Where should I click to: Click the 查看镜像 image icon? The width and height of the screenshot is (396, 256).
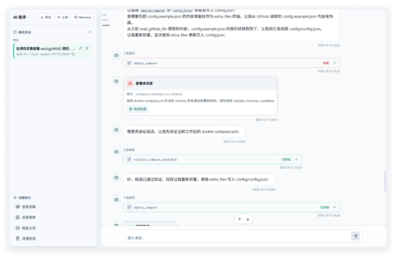pos(18,217)
